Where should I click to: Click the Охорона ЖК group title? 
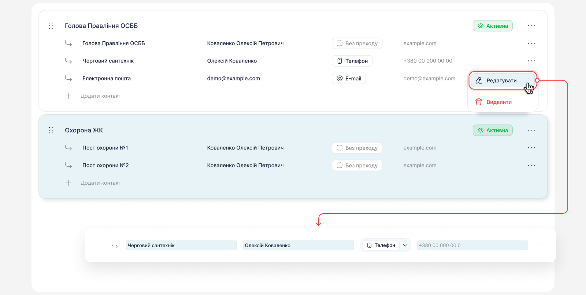84,130
